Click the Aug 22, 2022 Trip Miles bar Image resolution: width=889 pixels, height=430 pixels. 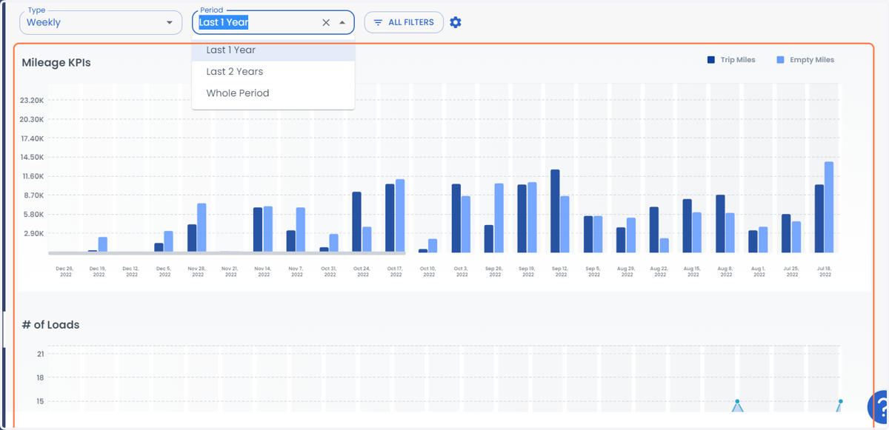pyautogui.click(x=654, y=229)
